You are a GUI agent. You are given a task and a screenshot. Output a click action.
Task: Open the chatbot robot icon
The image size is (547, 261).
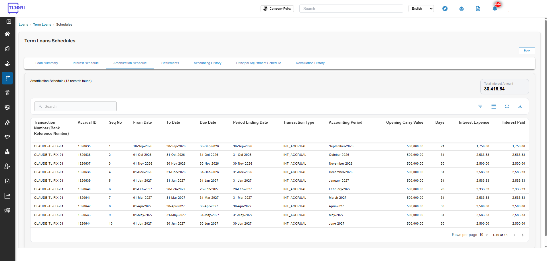[x=461, y=9]
